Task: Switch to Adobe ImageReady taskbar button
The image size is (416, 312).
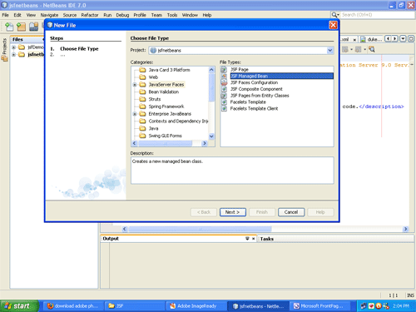Action: [196, 306]
